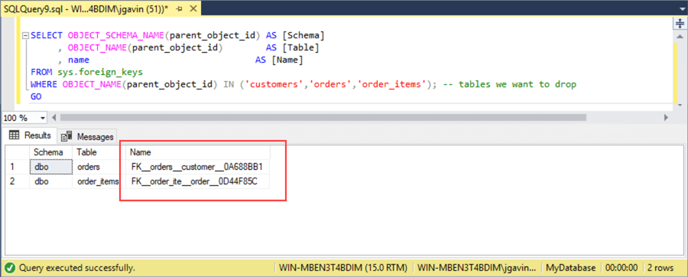
Task: Click the FK__orders__customer__0A688BB1 cell
Action: tap(198, 167)
